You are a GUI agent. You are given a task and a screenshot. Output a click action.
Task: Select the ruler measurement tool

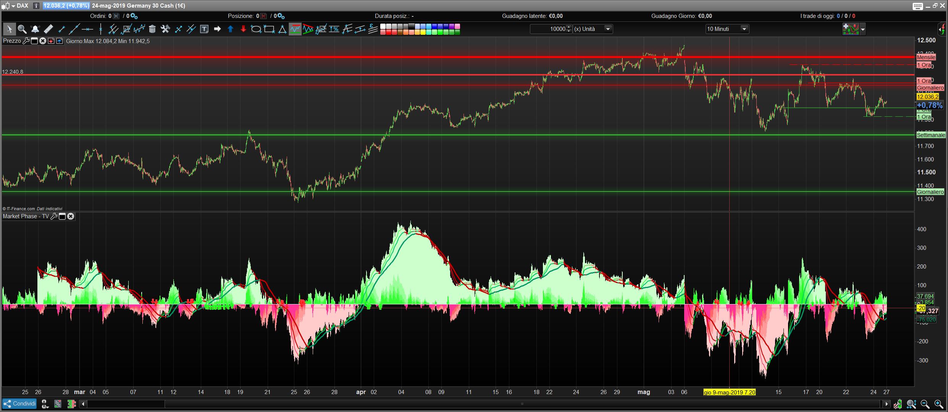tap(48, 29)
